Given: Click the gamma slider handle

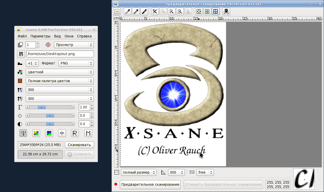Looking at the screenshot, I should 42,107.
